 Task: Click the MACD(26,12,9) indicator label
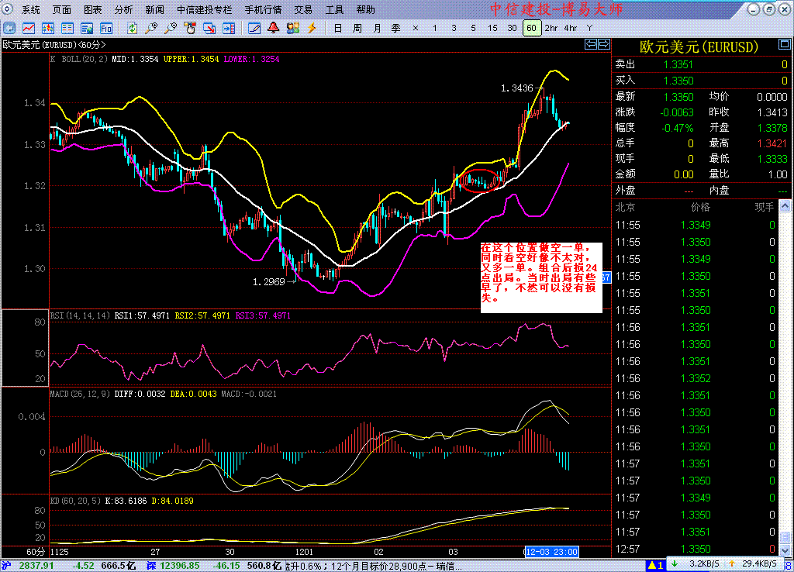[80, 393]
